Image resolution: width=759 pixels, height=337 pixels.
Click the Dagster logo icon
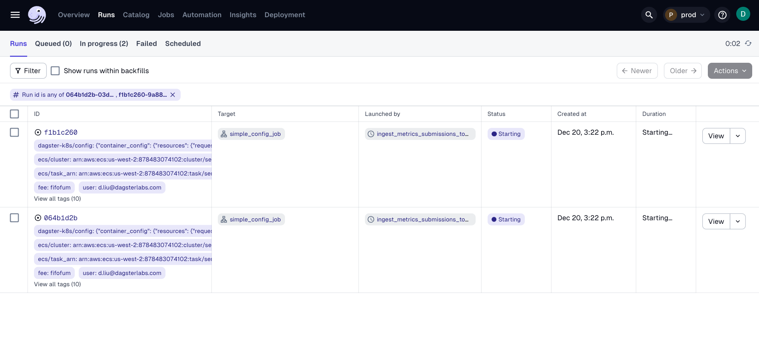[37, 15]
